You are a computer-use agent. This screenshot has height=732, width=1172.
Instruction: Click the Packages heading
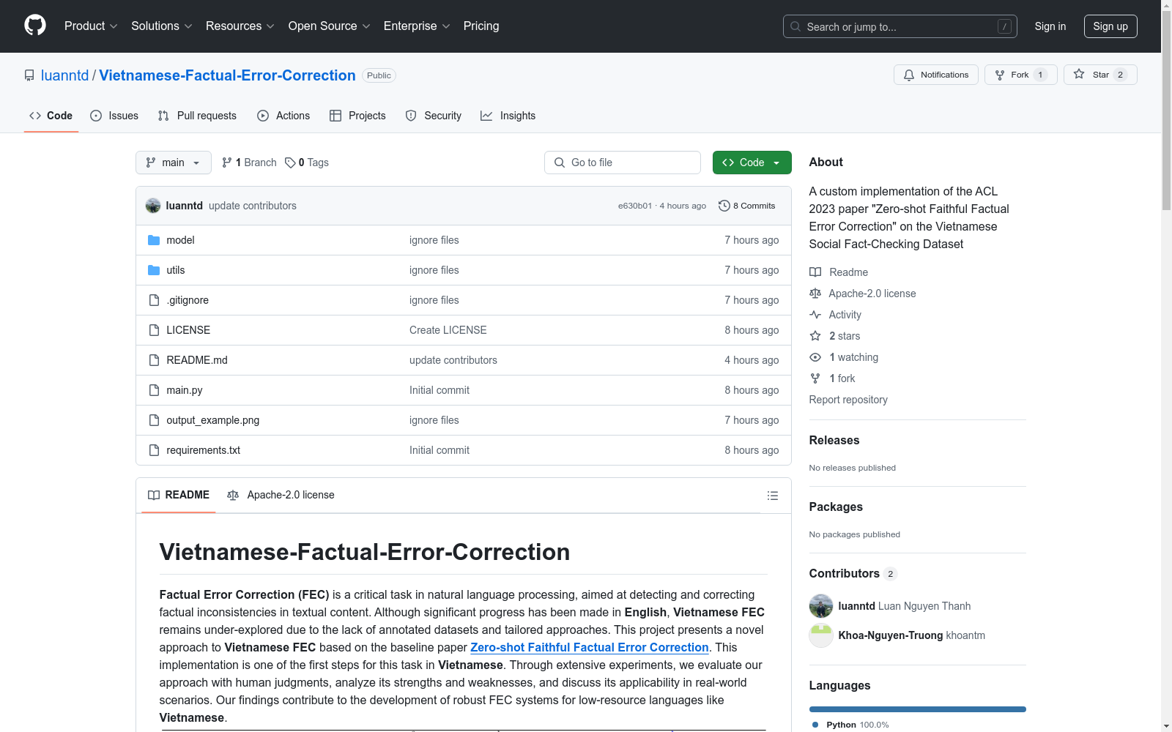pos(836,507)
